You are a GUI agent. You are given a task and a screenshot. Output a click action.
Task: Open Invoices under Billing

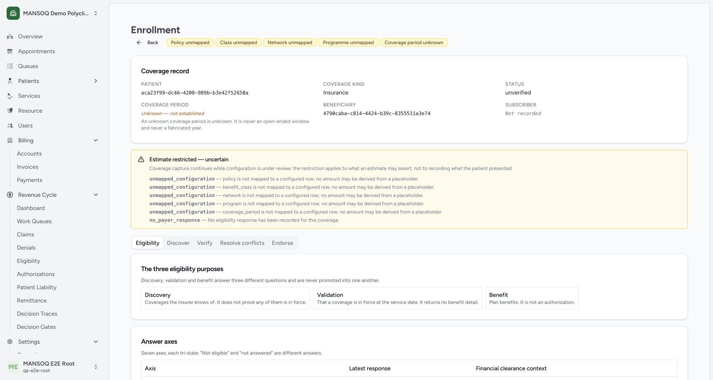click(28, 167)
